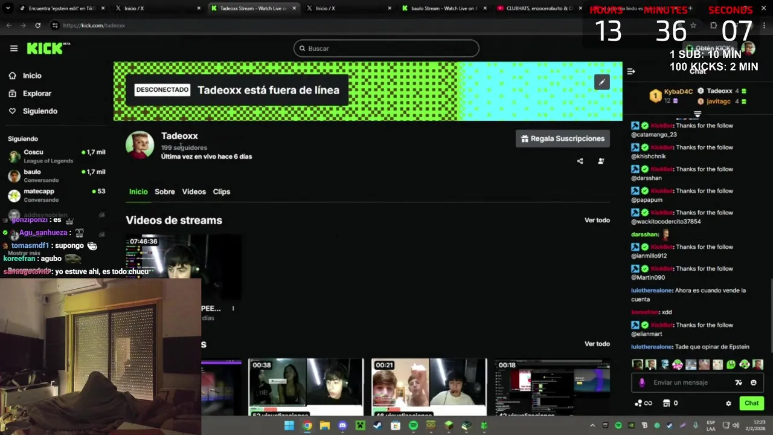Click the first quick emote in chat row
773x435 pixels.
(637, 364)
